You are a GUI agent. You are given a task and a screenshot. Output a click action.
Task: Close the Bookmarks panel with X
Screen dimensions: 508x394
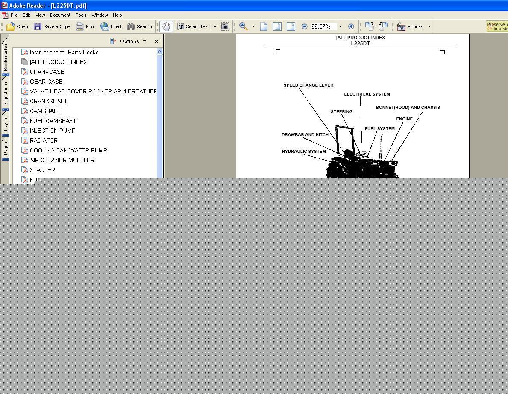click(x=156, y=41)
